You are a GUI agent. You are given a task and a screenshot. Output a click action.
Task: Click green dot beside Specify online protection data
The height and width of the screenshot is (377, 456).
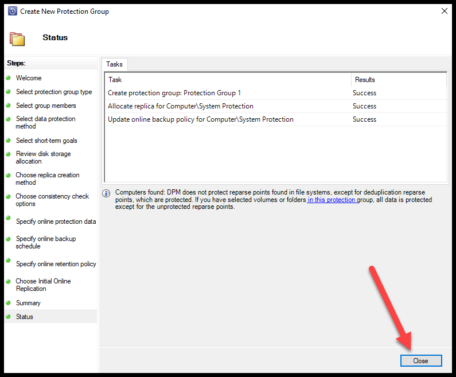(8, 217)
